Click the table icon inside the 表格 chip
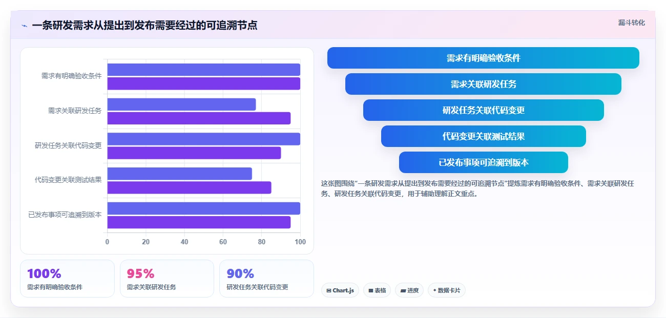This screenshot has height=318, width=666. [371, 291]
